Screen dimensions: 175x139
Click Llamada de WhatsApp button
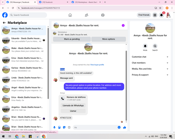point(73,105)
